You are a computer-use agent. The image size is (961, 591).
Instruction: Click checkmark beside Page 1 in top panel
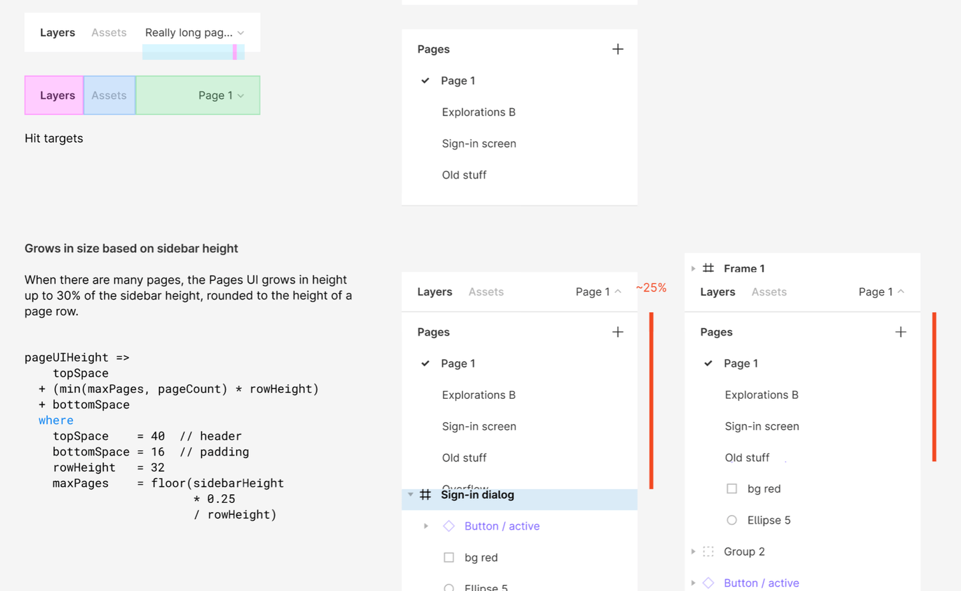point(425,81)
